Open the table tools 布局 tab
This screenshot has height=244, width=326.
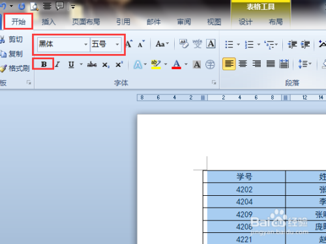(276, 21)
